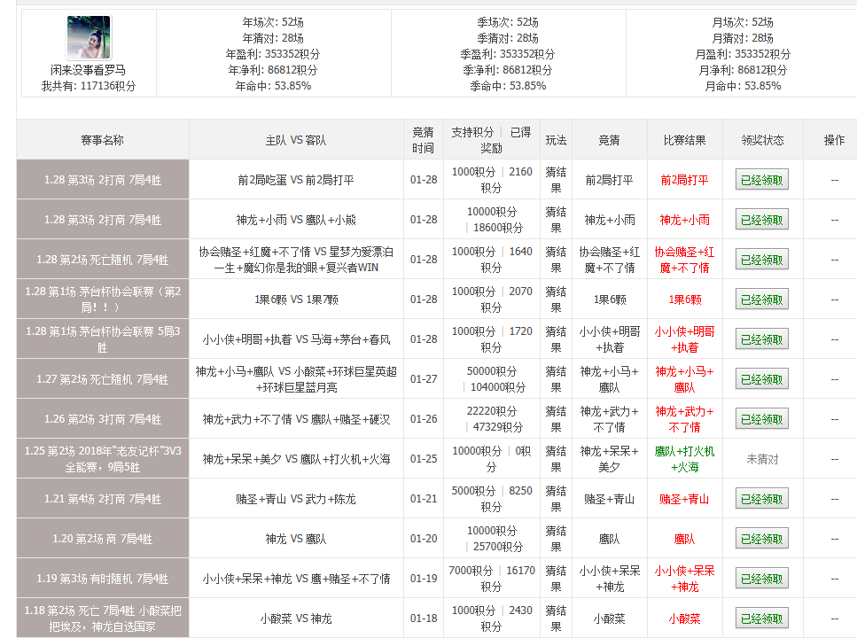Open event 1.28 第3场 2打商 7局4胜

[x=101, y=179]
